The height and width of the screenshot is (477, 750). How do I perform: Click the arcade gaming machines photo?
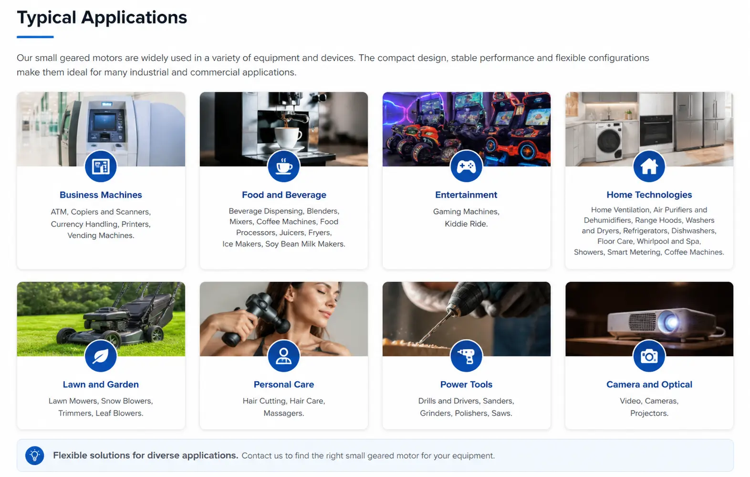(466, 129)
